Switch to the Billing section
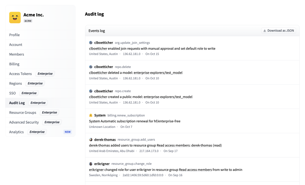305x185 pixels. tap(14, 64)
